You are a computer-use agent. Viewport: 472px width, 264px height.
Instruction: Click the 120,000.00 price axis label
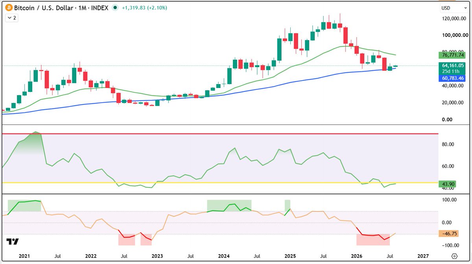pyautogui.click(x=453, y=18)
